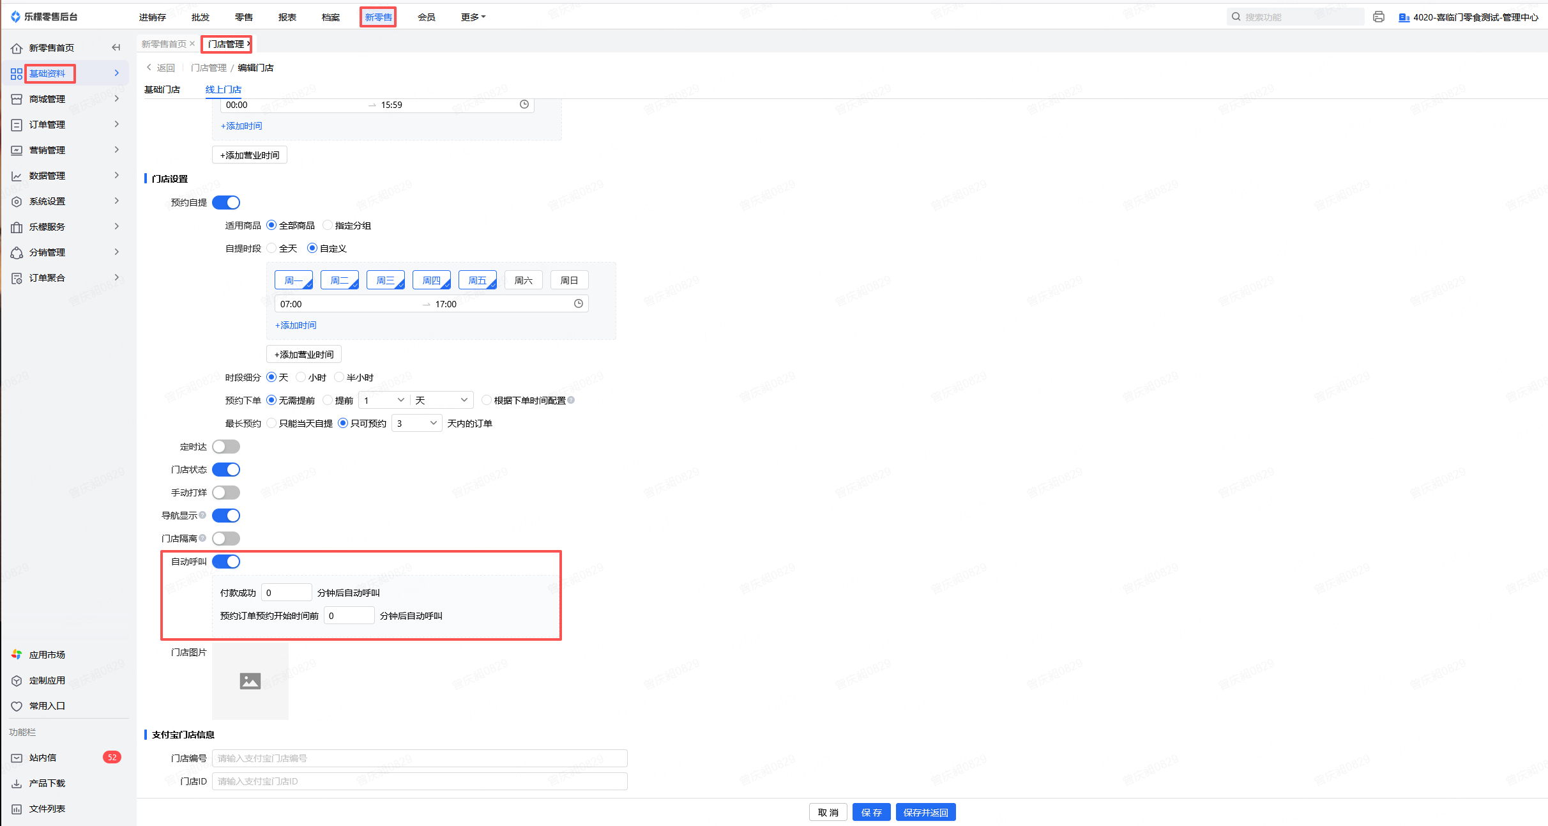Enable the 定时达 toggle
This screenshot has height=826, width=1548.
pyautogui.click(x=226, y=447)
